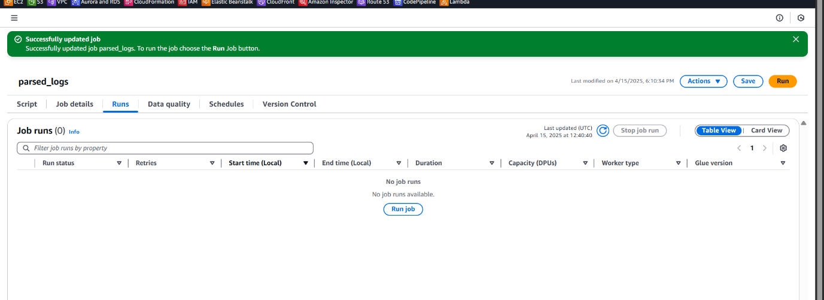The height and width of the screenshot is (300, 824).
Task: Open the Schedules tab
Action: pyautogui.click(x=226, y=104)
